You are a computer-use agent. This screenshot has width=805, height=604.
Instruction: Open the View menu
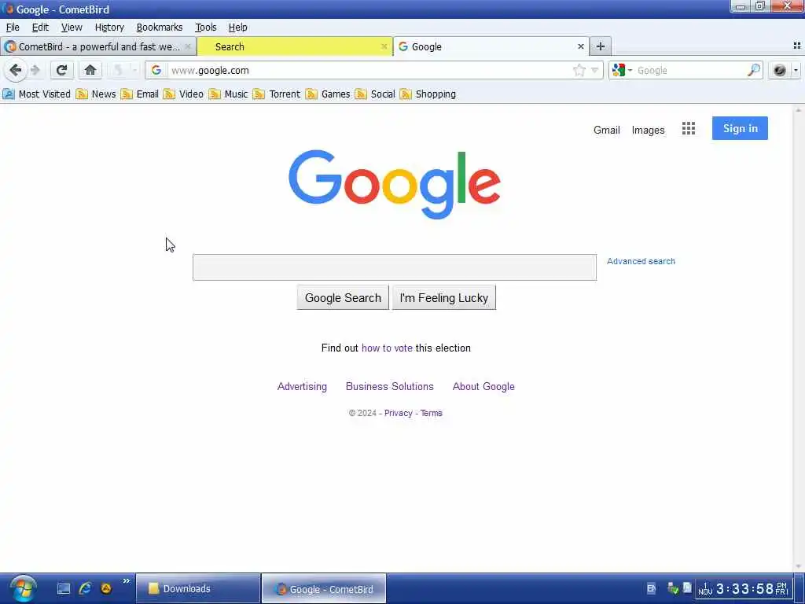72,28
